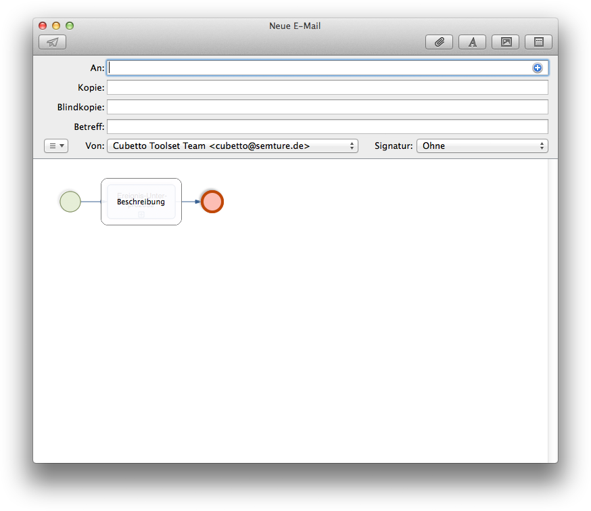Show stationery pane toolbar button
Image resolution: width=591 pixels, height=511 pixels.
tap(539, 42)
